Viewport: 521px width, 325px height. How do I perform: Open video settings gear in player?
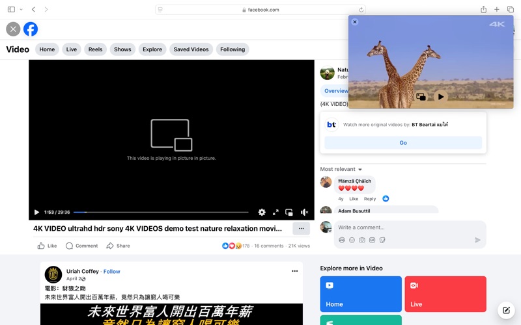(262, 213)
